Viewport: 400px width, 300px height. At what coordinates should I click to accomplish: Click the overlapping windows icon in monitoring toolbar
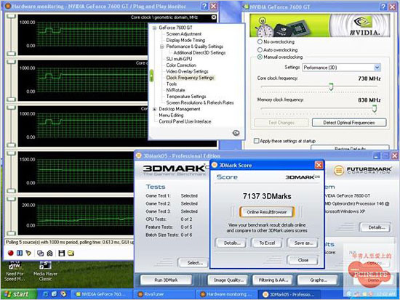tap(40, 253)
